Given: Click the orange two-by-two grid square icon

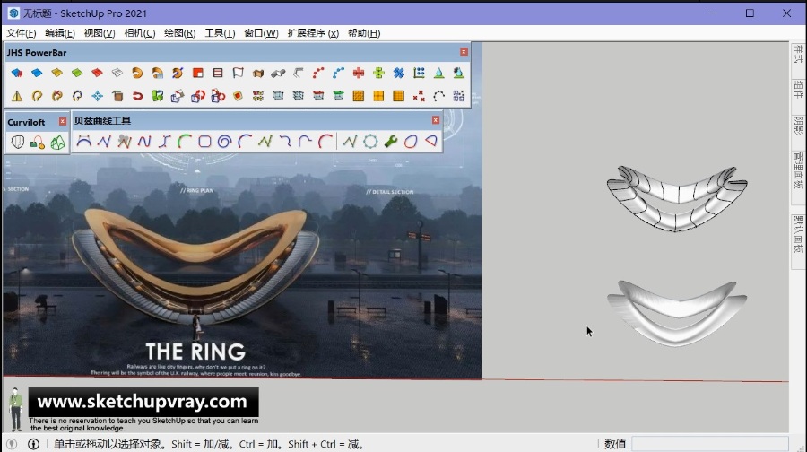Looking at the screenshot, I should (x=378, y=96).
